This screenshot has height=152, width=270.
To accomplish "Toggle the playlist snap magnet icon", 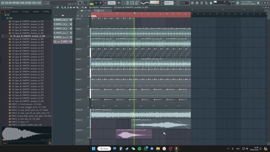I will tap(57, 8).
